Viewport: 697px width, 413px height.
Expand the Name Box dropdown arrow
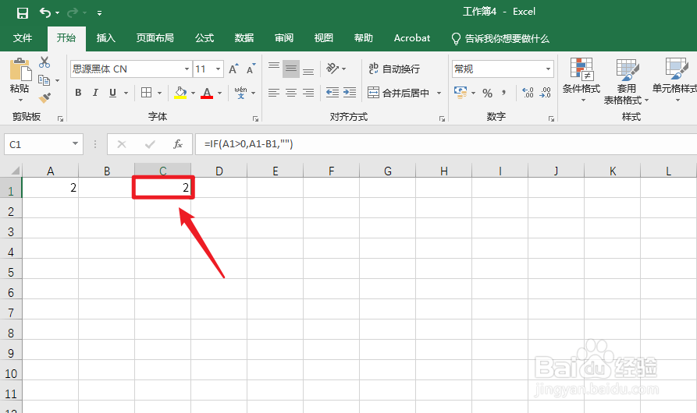75,143
